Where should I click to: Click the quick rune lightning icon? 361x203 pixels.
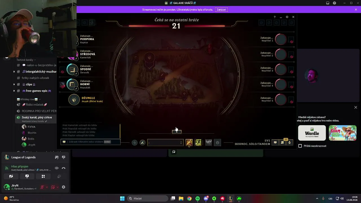[x=135, y=143]
